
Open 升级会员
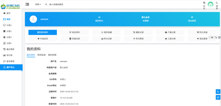pyautogui.click(x=43, y=39)
